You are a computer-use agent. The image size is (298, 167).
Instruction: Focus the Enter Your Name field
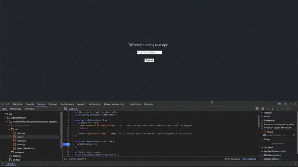[x=149, y=52]
